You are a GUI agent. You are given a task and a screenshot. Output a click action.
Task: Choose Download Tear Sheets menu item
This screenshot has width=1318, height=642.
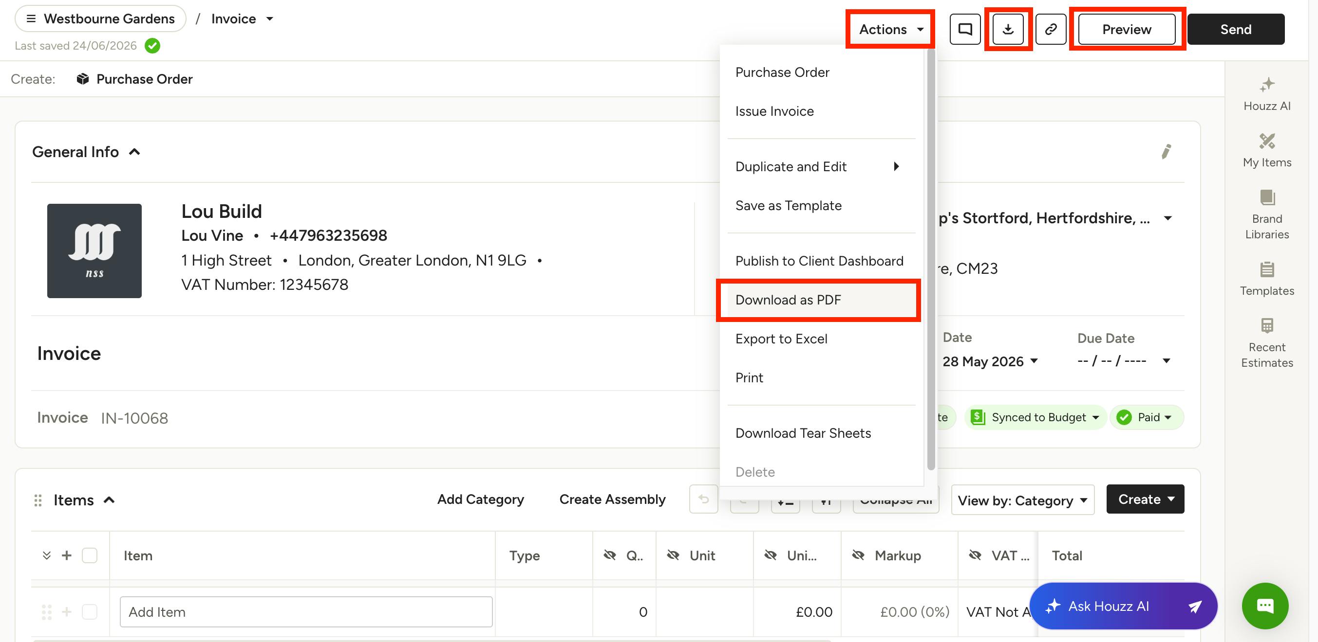[821, 433]
